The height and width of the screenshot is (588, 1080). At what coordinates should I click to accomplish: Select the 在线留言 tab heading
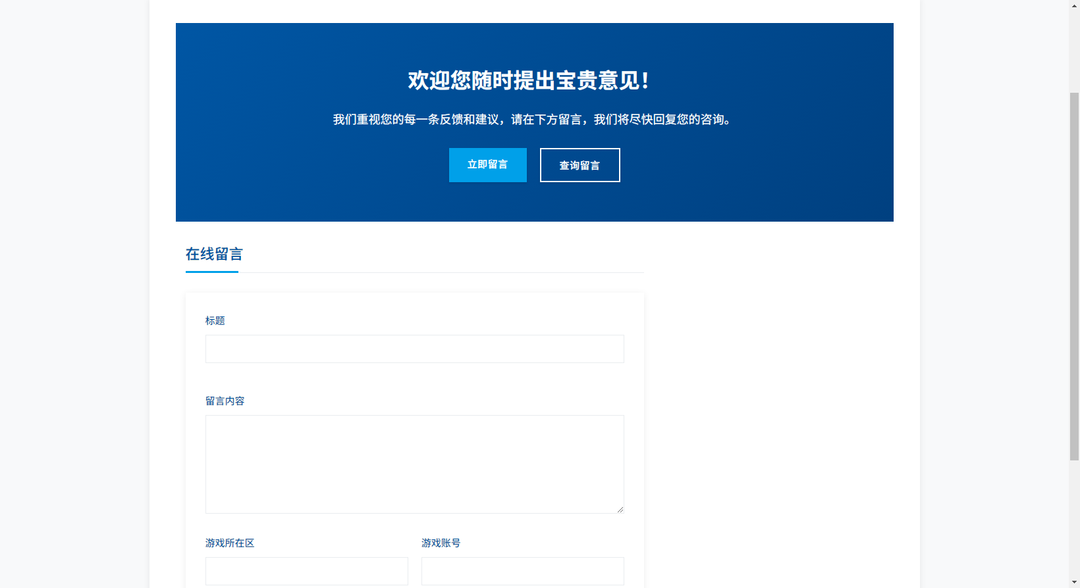[214, 255]
